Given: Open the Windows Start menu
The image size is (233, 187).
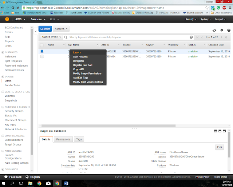Looking at the screenshot, I should (x=3, y=183).
